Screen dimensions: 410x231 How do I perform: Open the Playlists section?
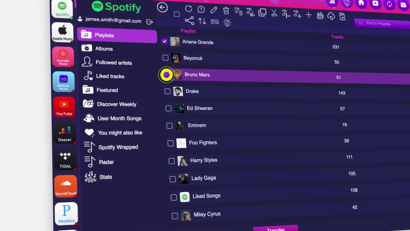click(x=117, y=35)
